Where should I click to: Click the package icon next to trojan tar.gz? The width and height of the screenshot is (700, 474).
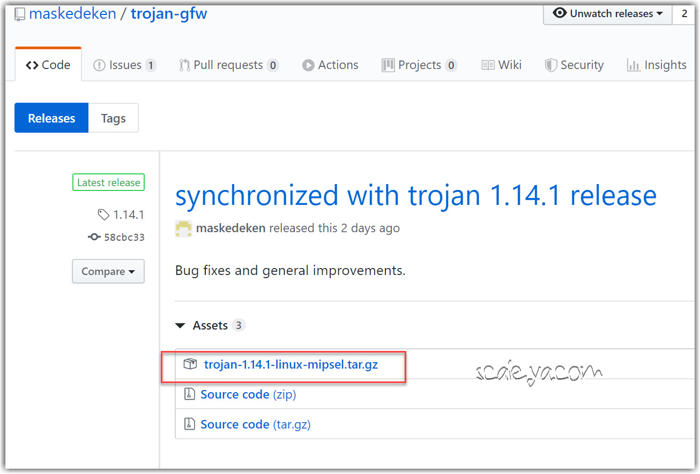click(190, 364)
